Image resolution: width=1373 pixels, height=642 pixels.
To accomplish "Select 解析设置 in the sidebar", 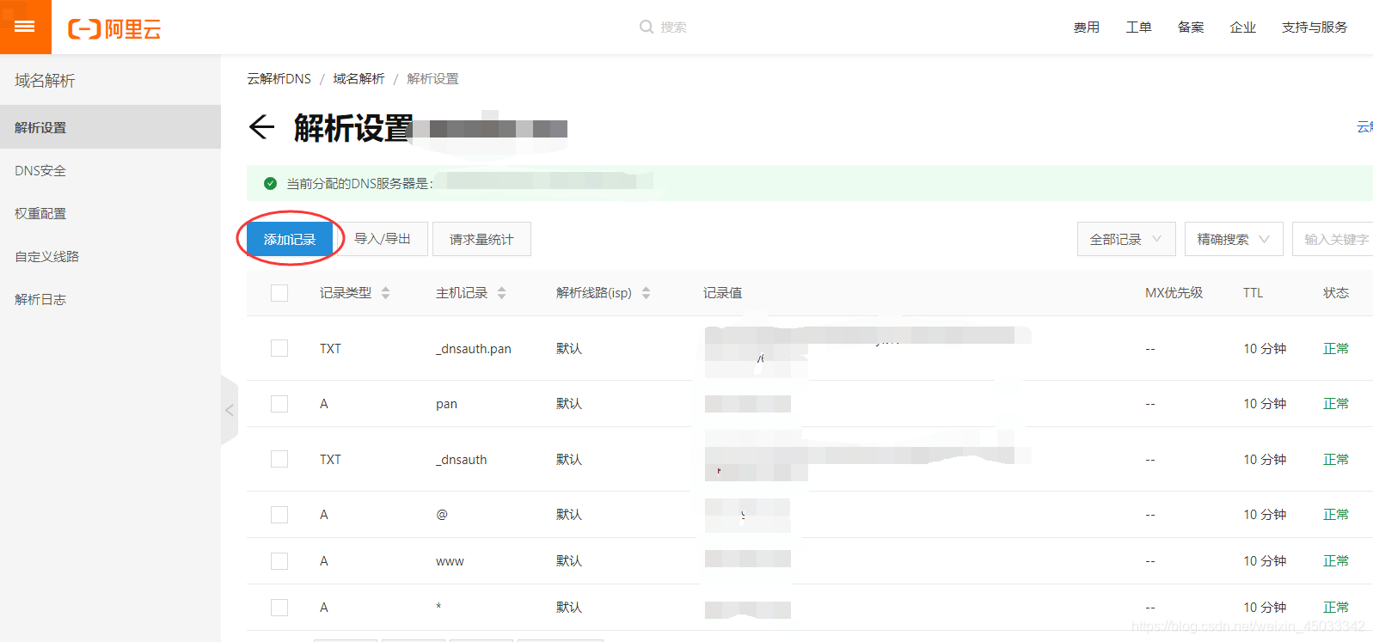I will 110,127.
